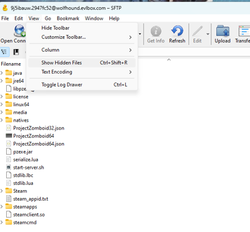Click the sort arrow above the file list
Screen dimensions: 250x232
[x=169, y=60]
